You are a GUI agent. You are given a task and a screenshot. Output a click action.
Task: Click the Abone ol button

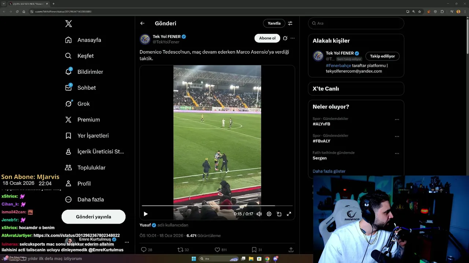point(267,38)
